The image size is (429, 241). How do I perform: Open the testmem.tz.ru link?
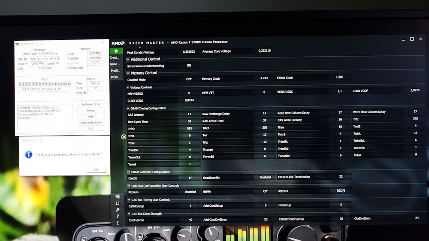91,104
